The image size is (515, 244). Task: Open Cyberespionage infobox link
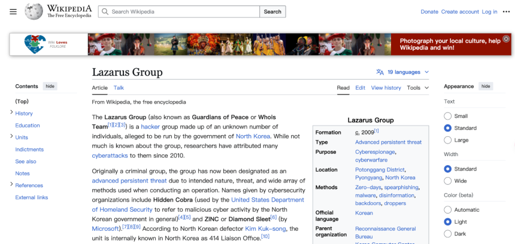click(375, 152)
